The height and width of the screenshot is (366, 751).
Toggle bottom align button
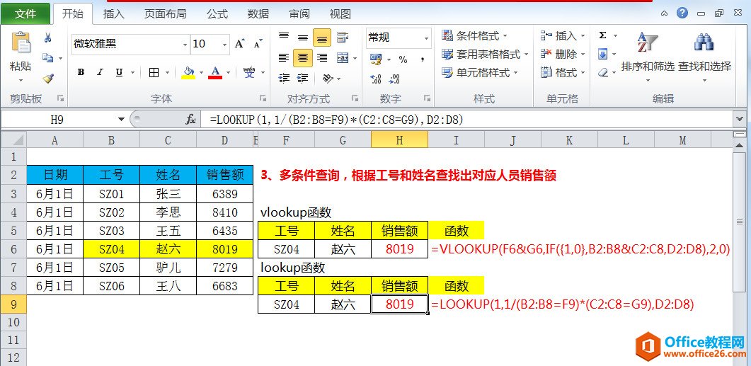322,38
